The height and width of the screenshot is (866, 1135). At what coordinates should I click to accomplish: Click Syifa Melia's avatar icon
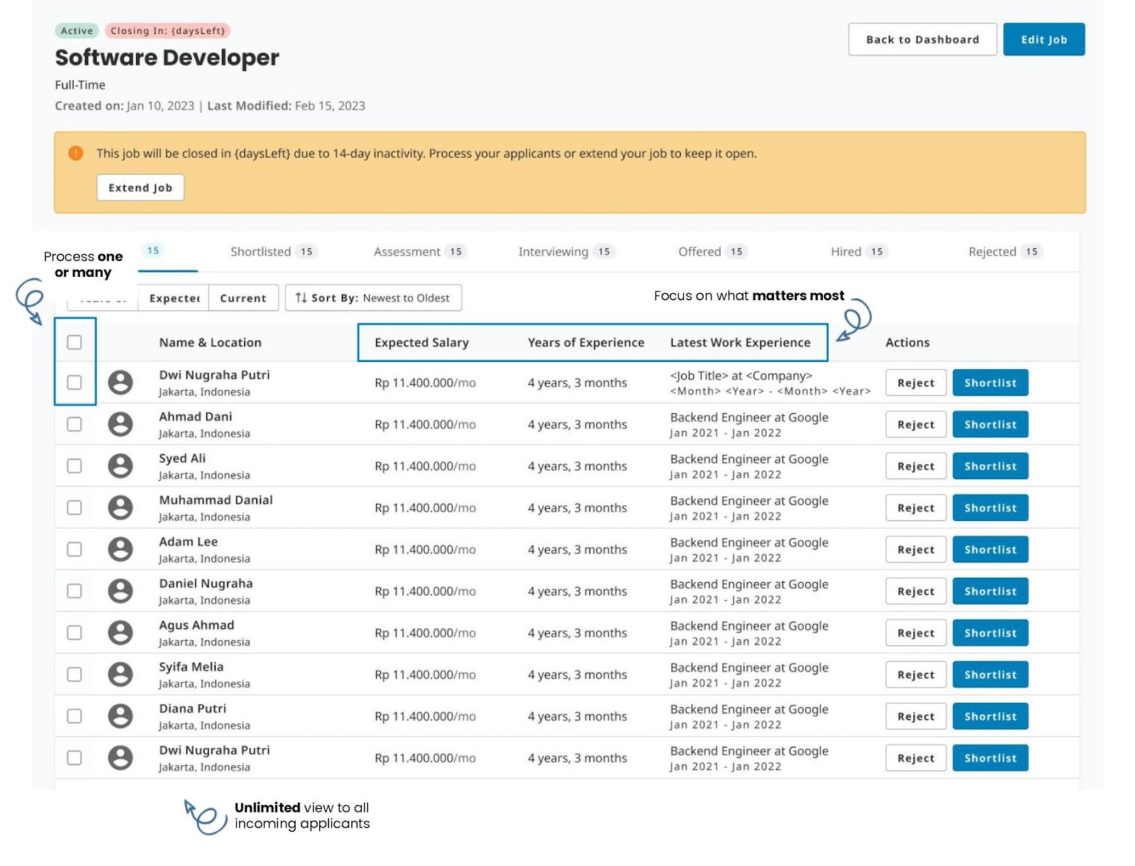[x=120, y=674]
